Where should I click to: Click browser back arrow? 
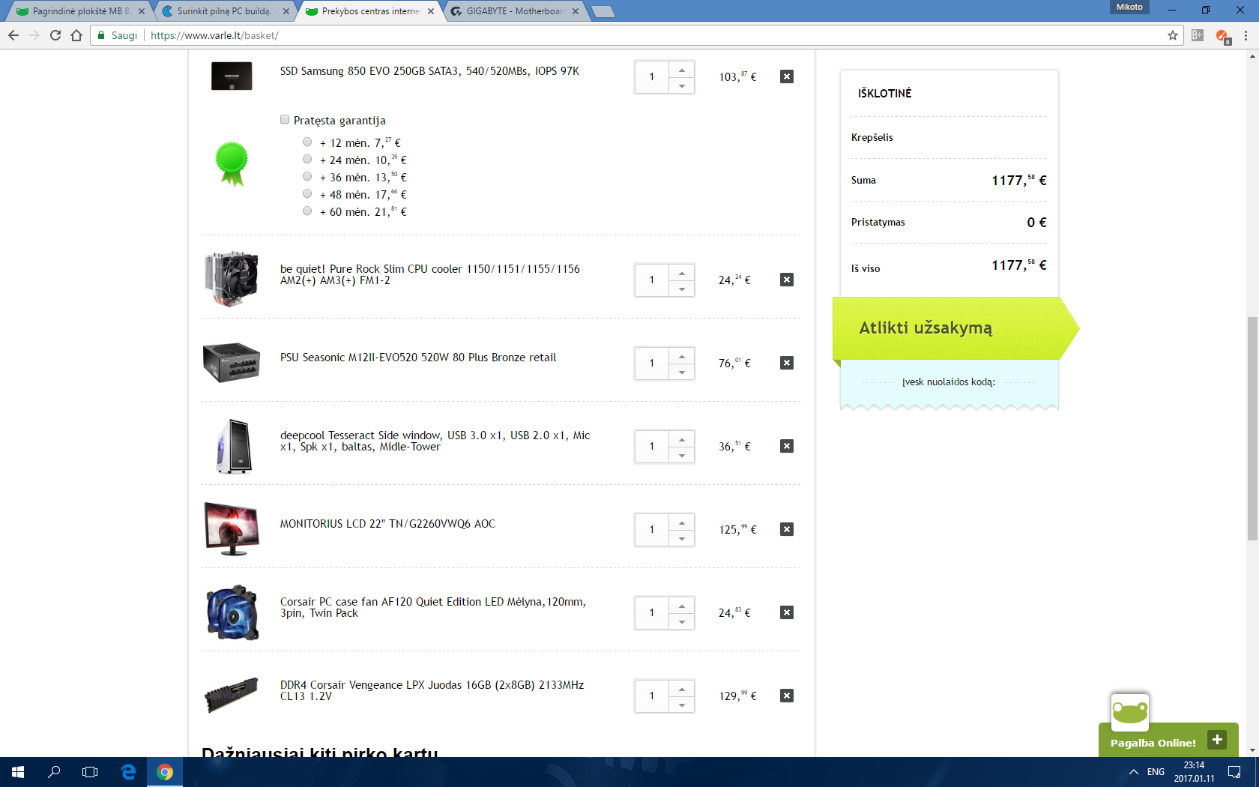tap(13, 35)
